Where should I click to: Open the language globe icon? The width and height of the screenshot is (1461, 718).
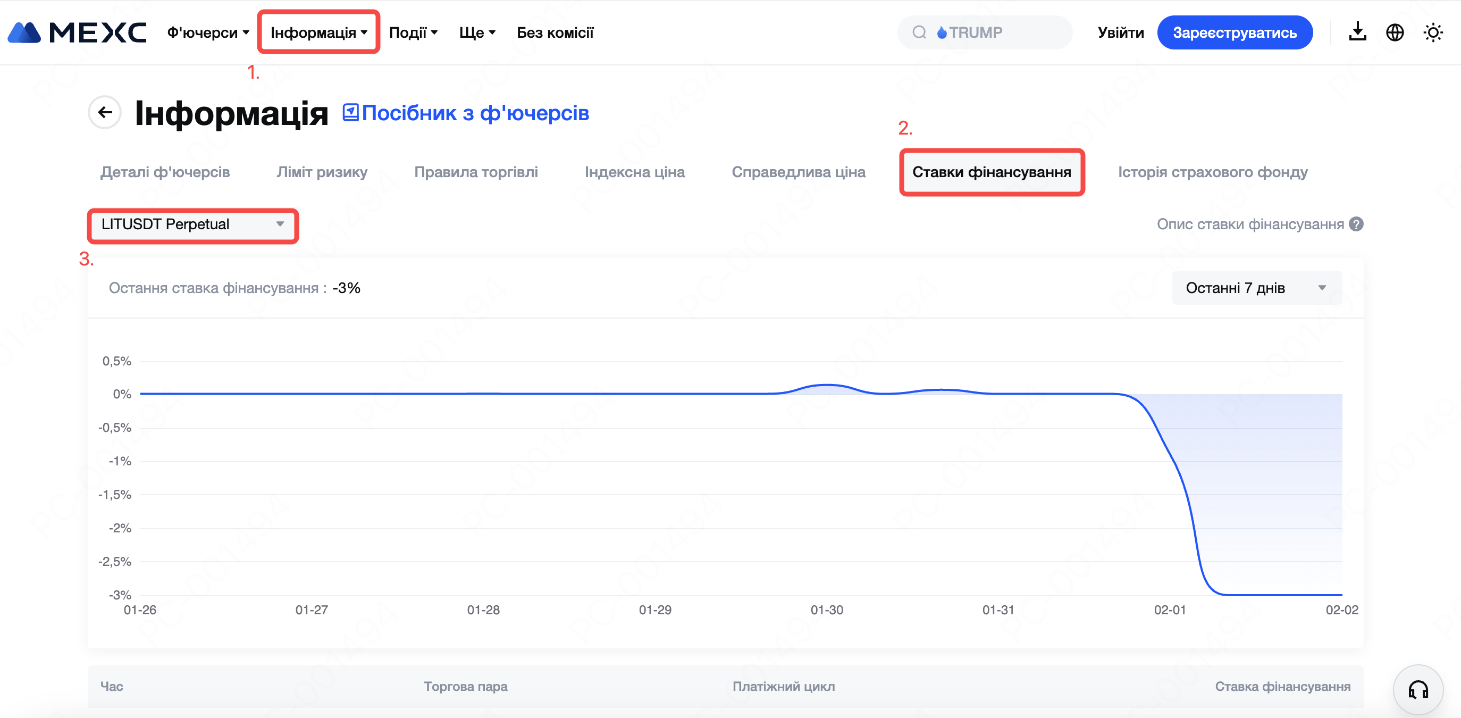[1395, 32]
